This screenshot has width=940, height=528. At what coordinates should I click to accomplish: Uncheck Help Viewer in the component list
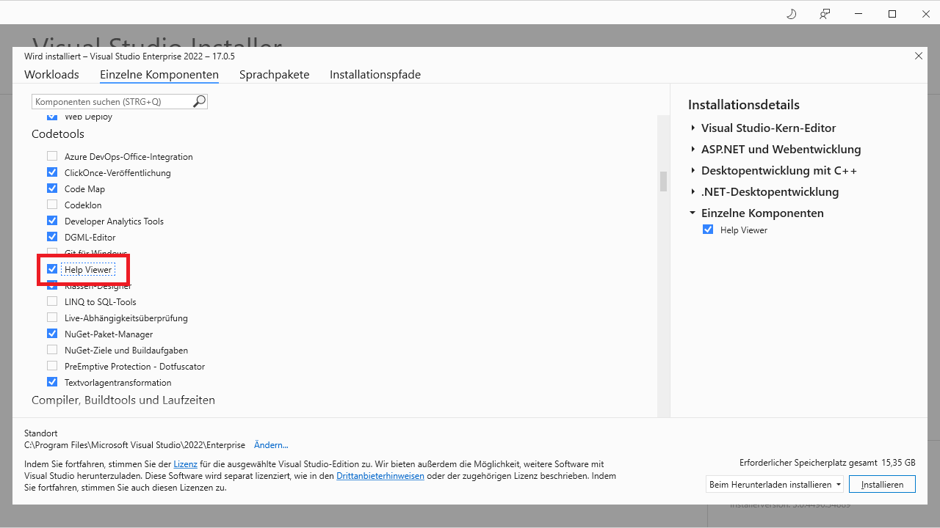tap(51, 268)
